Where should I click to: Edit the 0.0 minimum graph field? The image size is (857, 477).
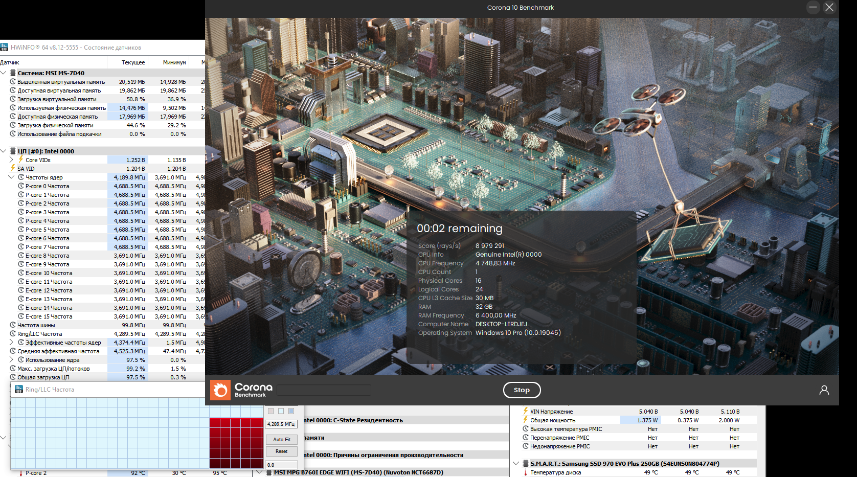[x=281, y=465]
